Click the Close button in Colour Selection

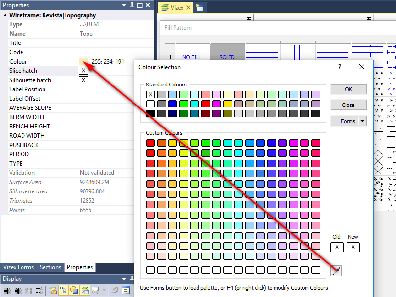(x=348, y=105)
